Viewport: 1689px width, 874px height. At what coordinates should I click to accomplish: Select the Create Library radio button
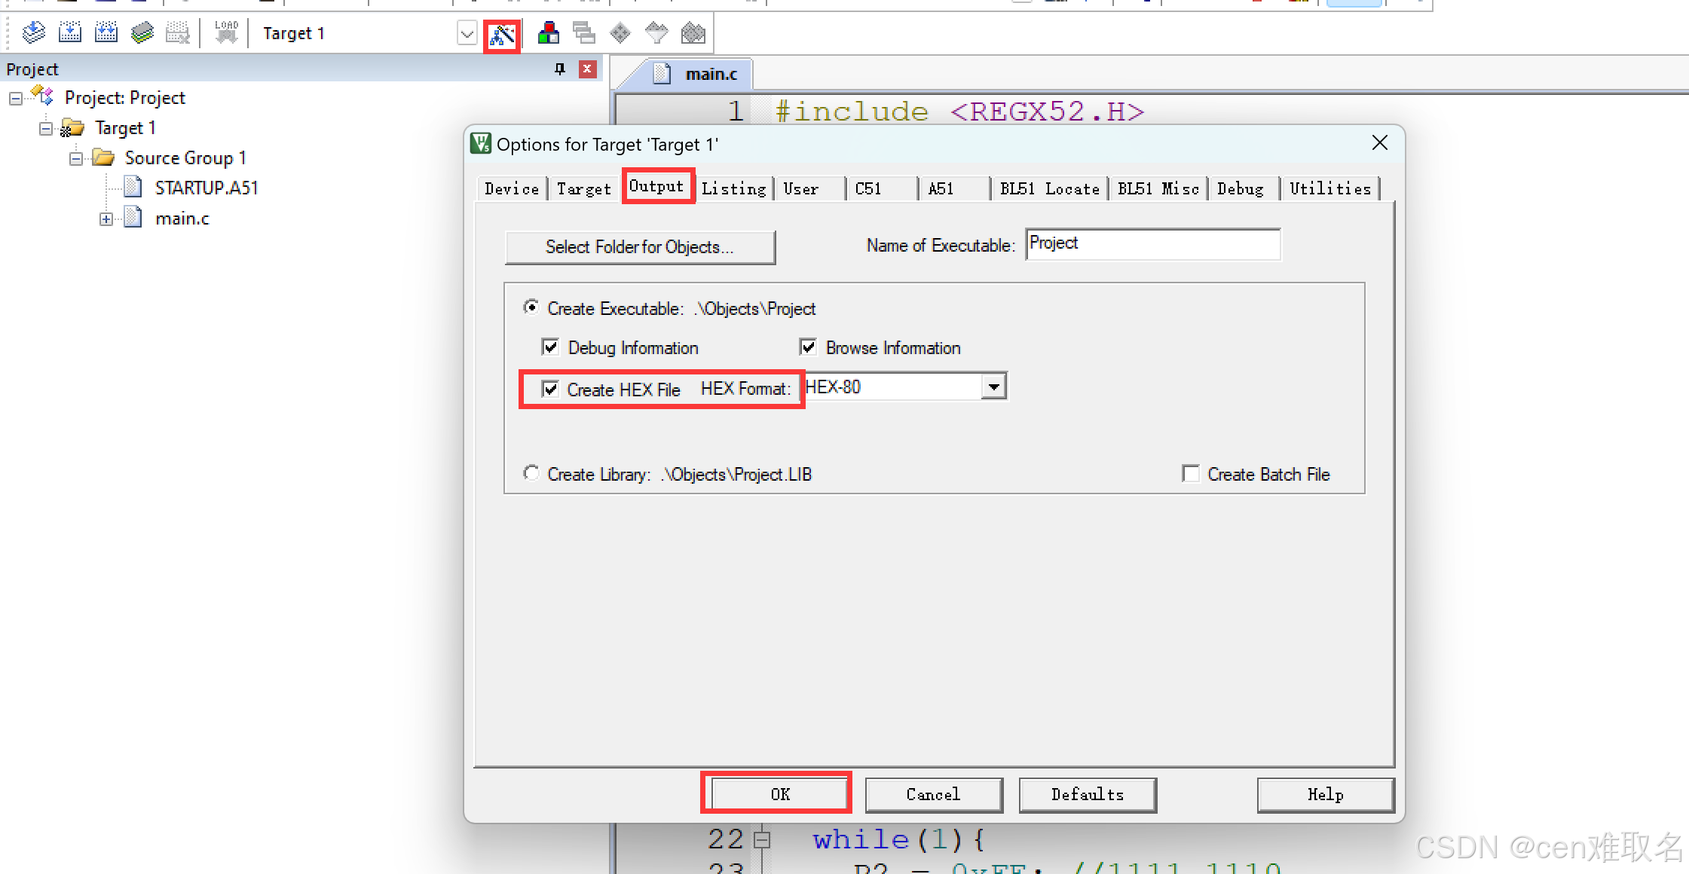(531, 473)
